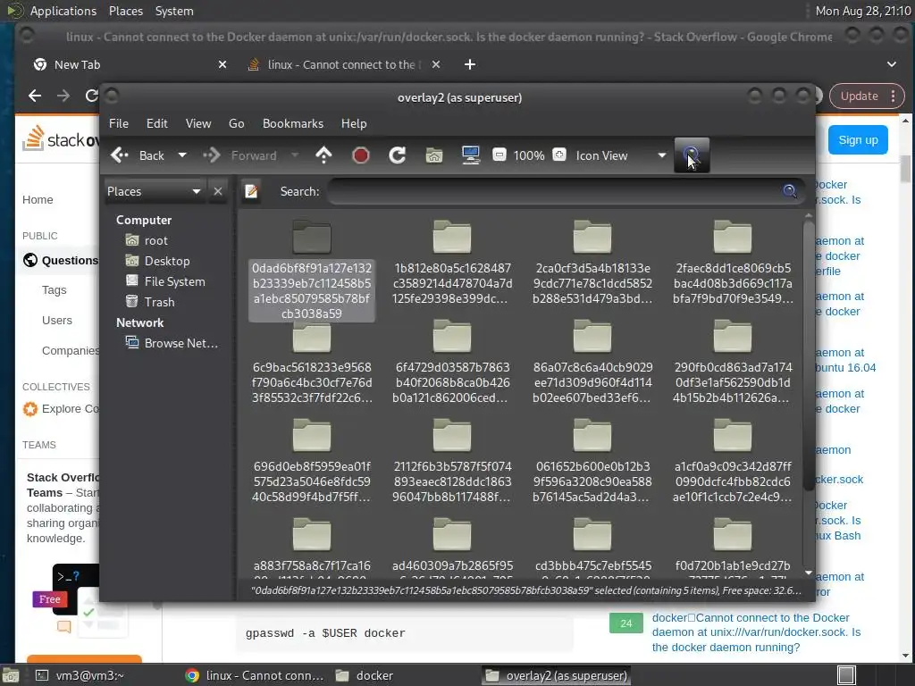Select folder 1b812e80a5c1628487...
This screenshot has height=686, width=915.
pos(452,264)
